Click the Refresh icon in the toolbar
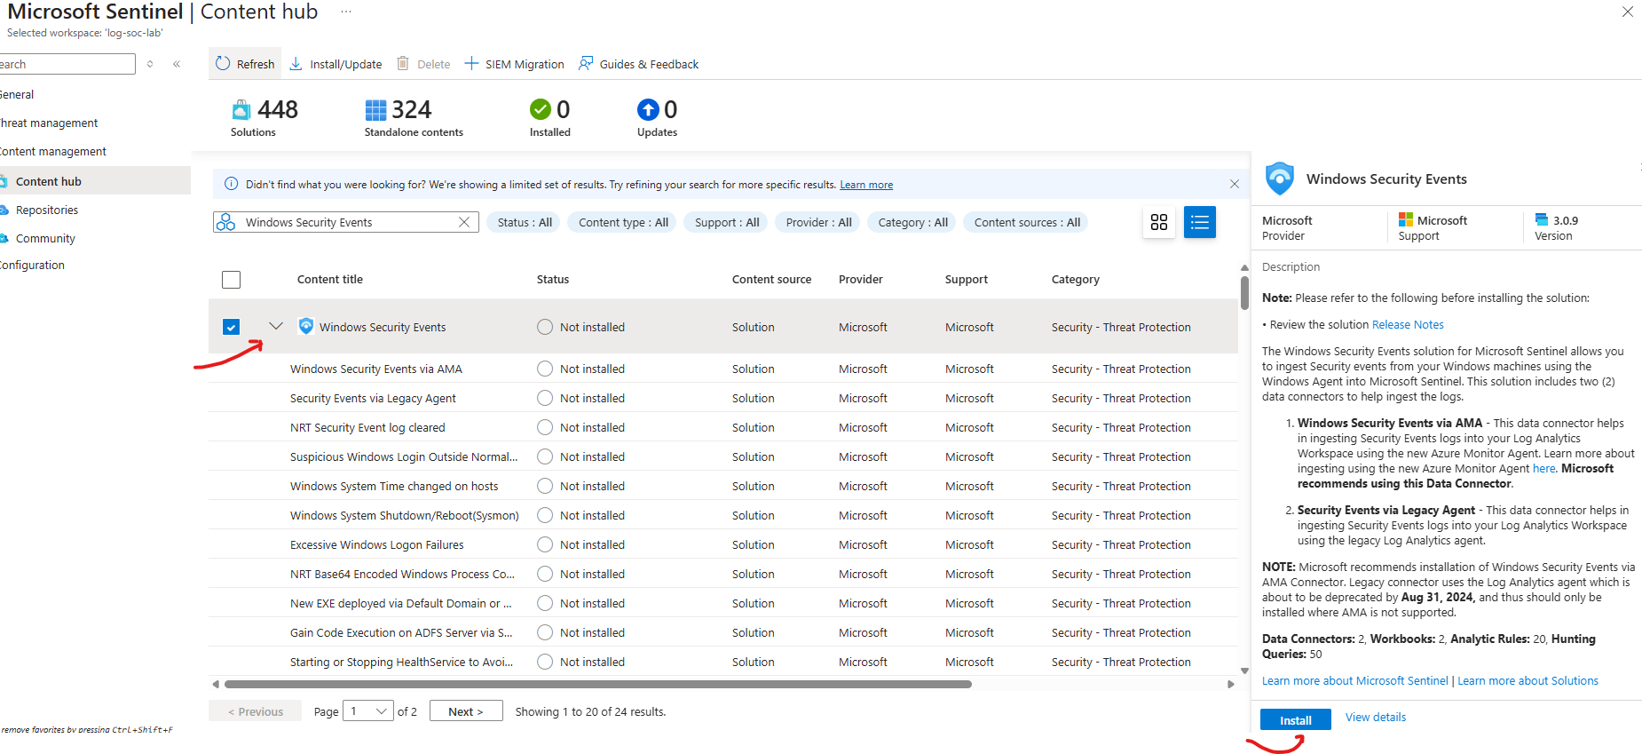The image size is (1642, 754). pos(223,64)
